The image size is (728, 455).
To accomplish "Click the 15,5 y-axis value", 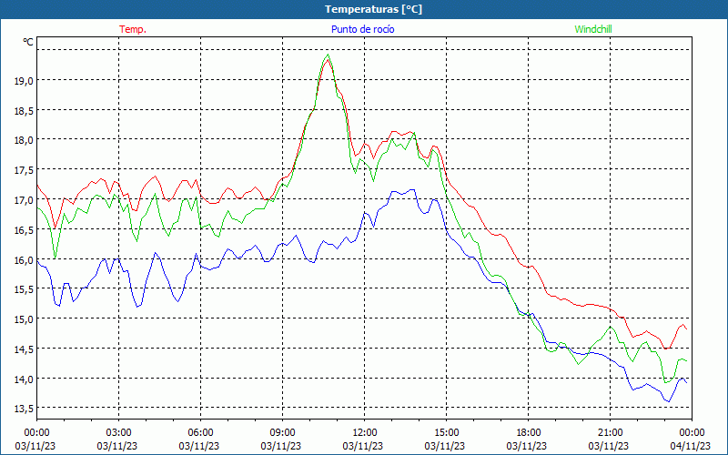I will [x=25, y=289].
